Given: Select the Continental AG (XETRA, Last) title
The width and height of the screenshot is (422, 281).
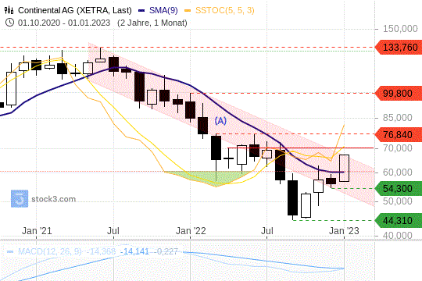Looking at the screenshot, I should click(75, 10).
